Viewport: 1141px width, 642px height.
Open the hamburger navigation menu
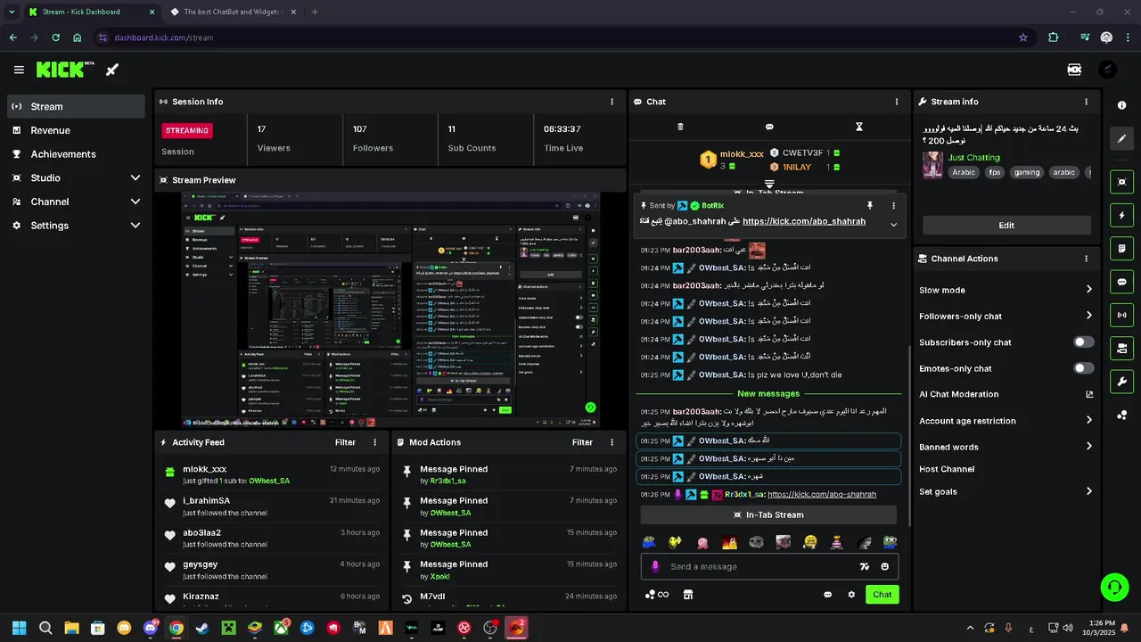pos(19,70)
